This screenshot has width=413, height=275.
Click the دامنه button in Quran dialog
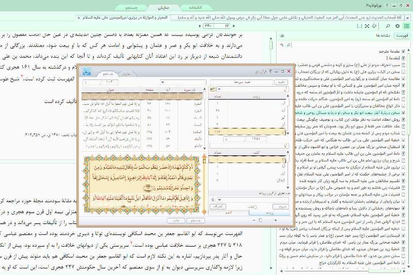(281, 83)
